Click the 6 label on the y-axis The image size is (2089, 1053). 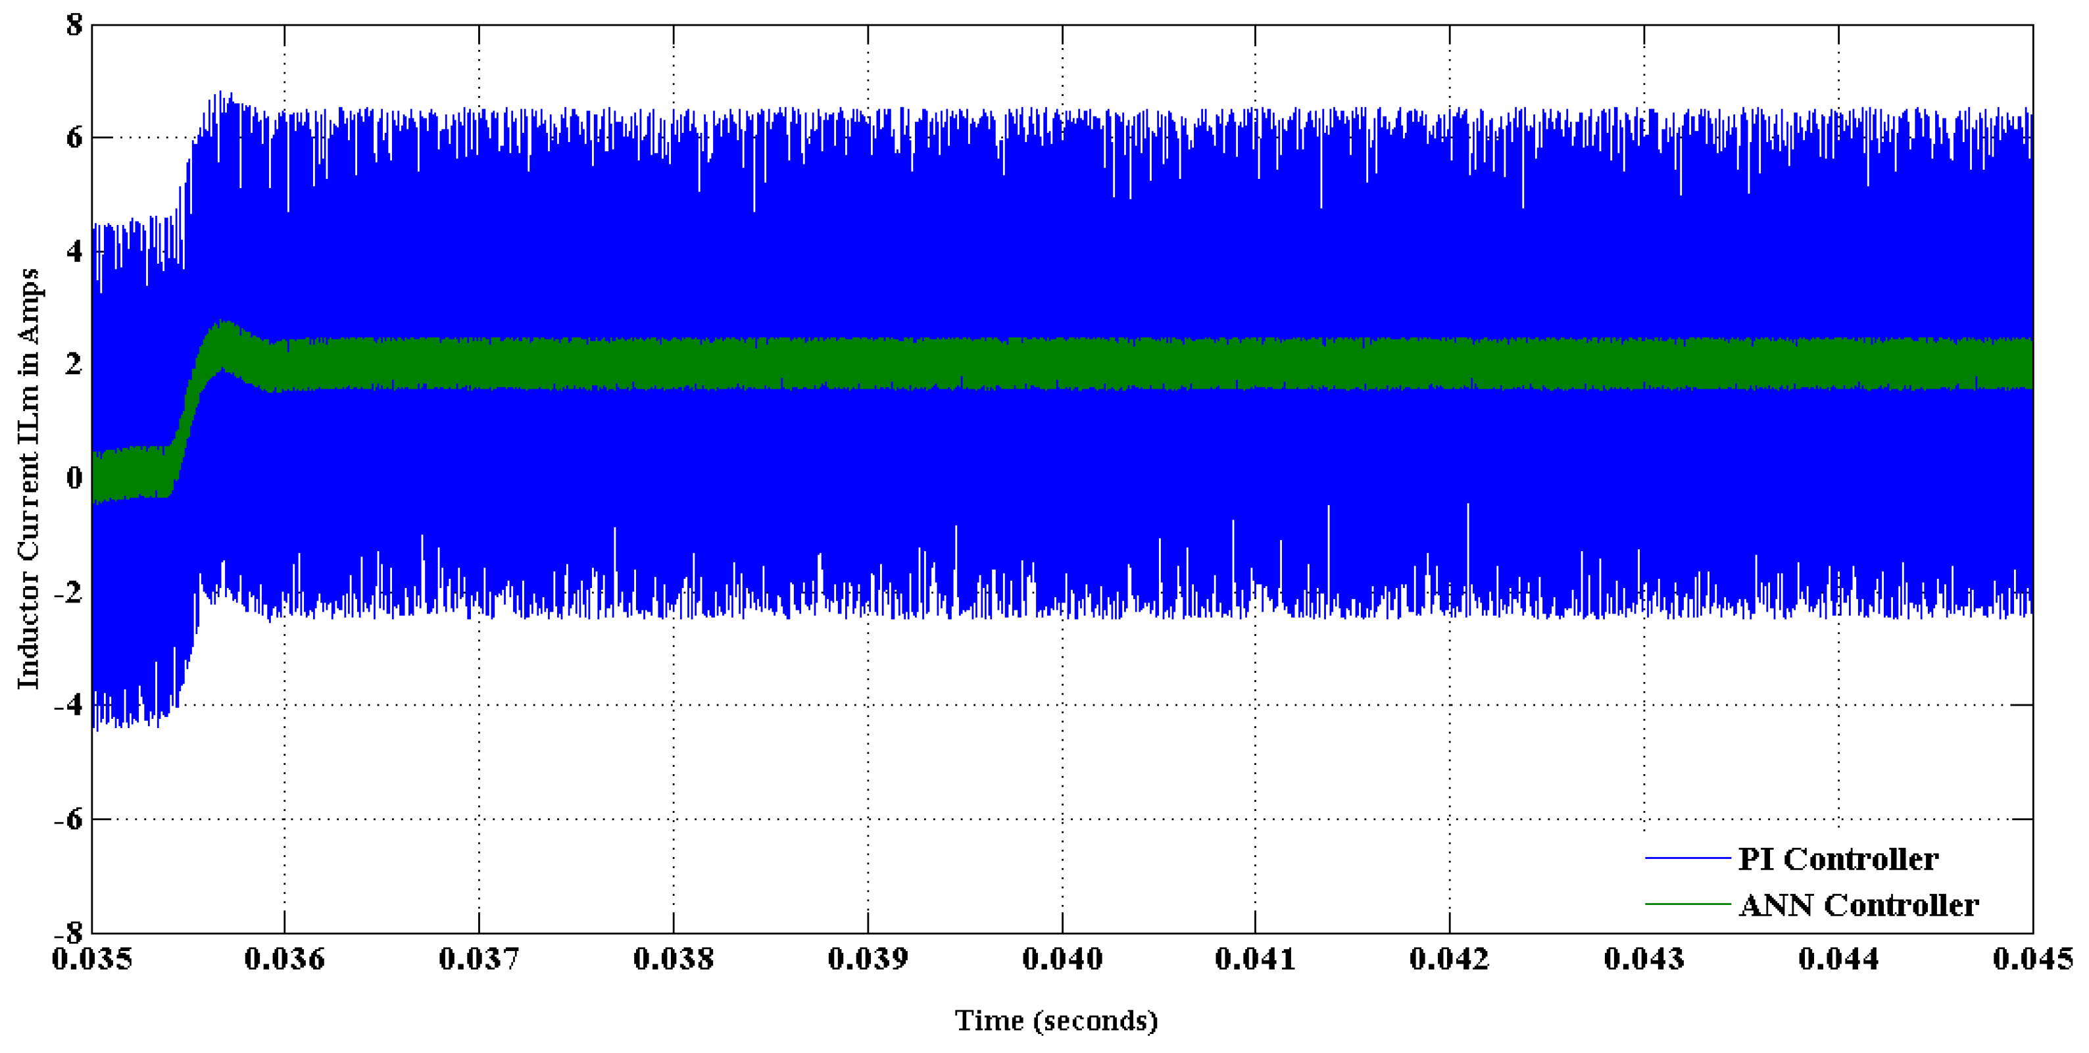pos(74,138)
